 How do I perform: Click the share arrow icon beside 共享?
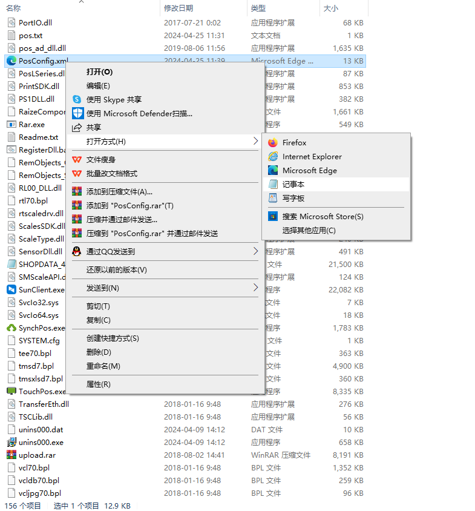[77, 127]
